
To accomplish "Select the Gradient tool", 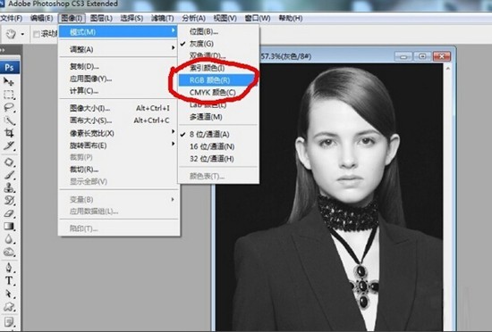I will [x=8, y=226].
